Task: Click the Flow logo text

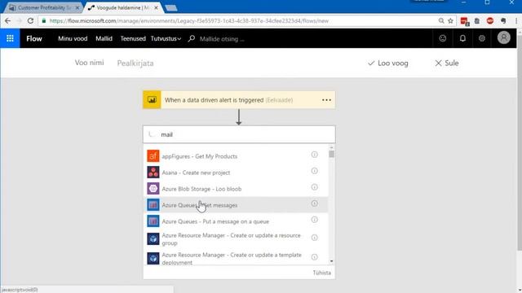Action: 34,38
